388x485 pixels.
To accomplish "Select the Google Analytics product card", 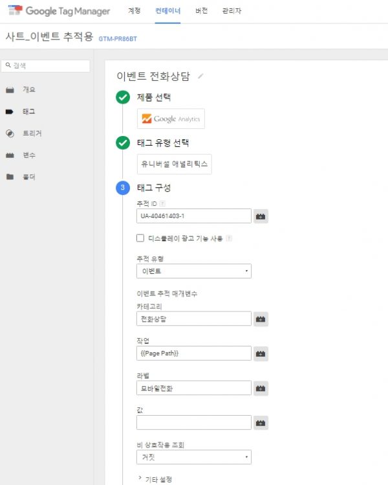I will (x=171, y=118).
